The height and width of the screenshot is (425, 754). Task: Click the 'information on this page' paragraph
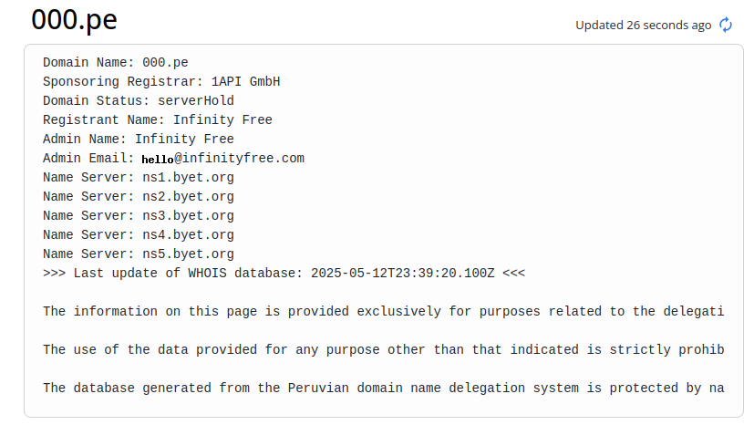[x=383, y=312]
